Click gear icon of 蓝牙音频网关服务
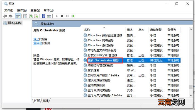 pos(85,90)
